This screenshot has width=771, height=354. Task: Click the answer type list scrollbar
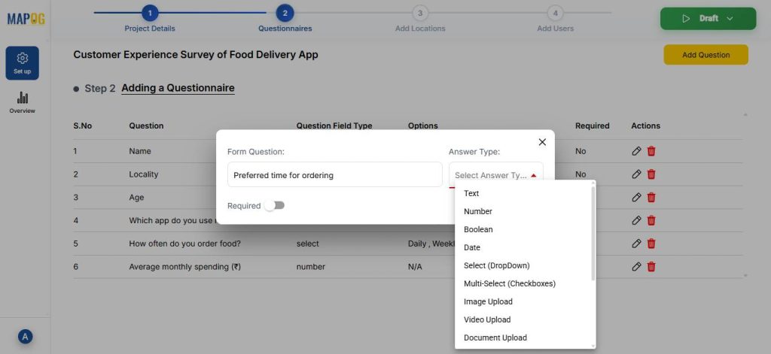(593, 233)
